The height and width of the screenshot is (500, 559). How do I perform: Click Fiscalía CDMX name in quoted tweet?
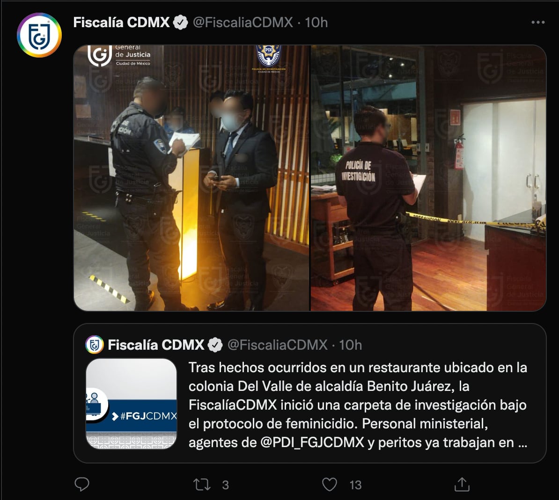156,345
